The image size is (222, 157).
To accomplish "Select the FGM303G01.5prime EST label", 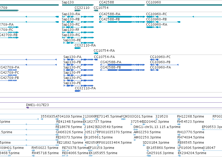I will [x=137, y=117].
